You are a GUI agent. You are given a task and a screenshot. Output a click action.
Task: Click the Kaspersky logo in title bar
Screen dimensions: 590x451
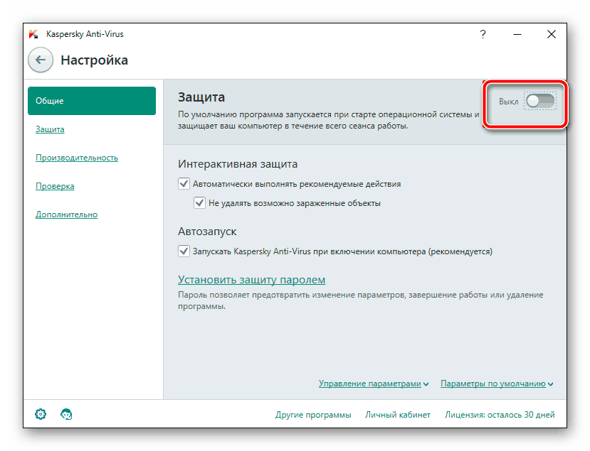pyautogui.click(x=33, y=34)
